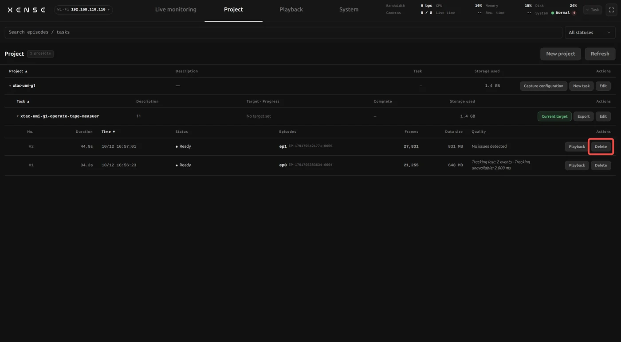The height and width of the screenshot is (342, 621).
Task: Sort episodes by the Time column header
Action: 108,131
